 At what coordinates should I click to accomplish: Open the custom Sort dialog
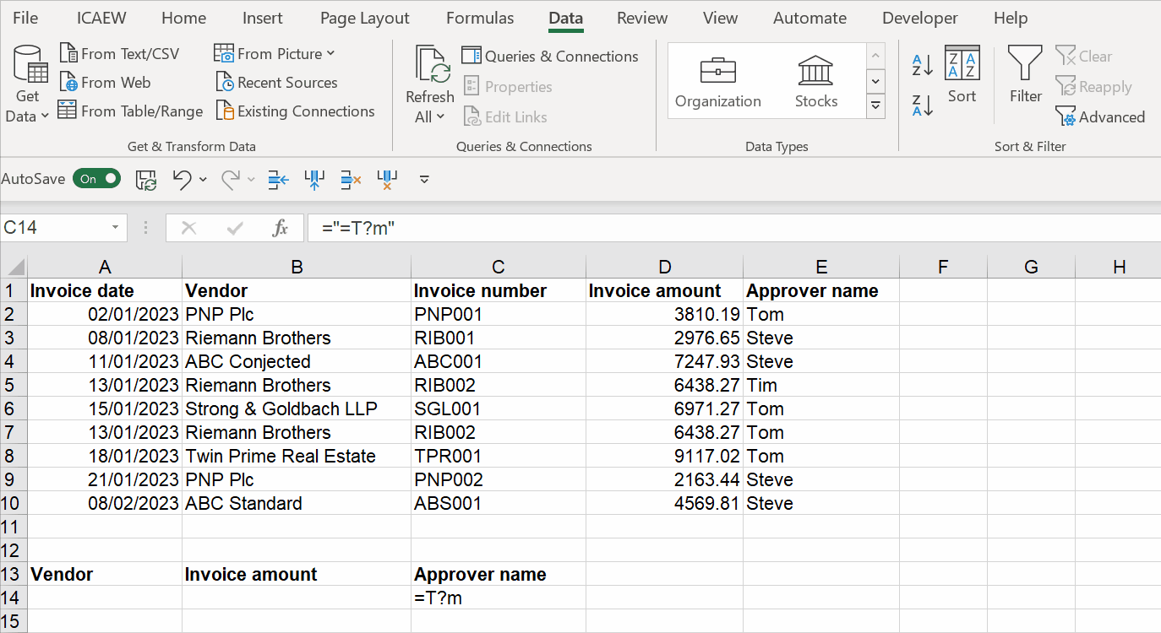click(962, 74)
